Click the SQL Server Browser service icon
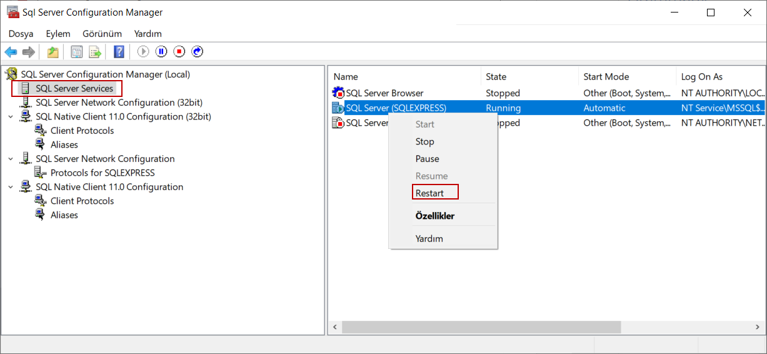Screen dimensions: 767x354 (338, 93)
